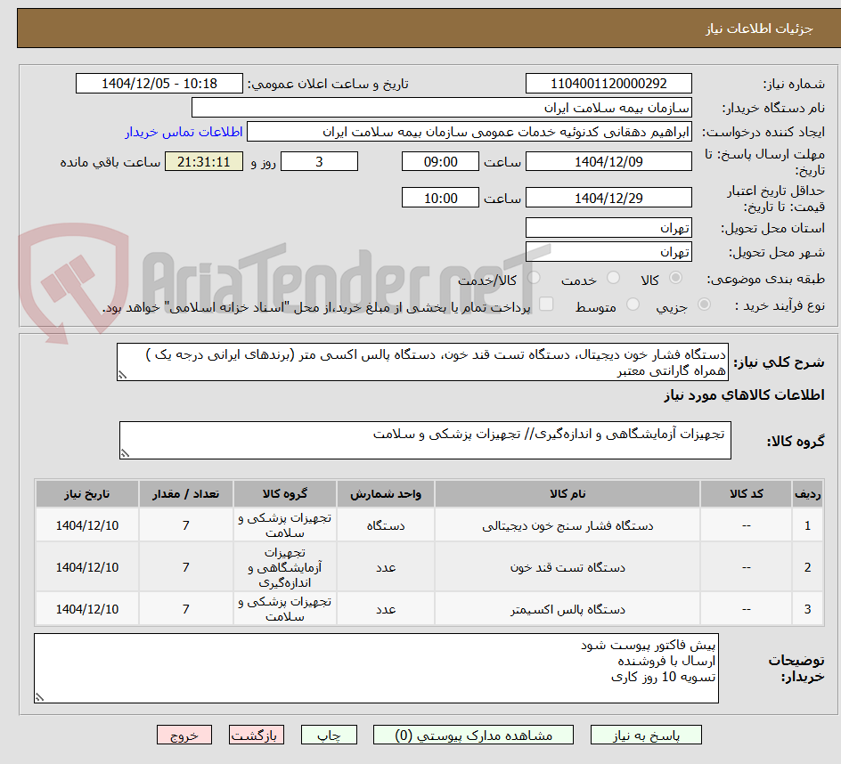The image size is (841, 764).
Task: Select the خدمت radio button
Action: 613,278
